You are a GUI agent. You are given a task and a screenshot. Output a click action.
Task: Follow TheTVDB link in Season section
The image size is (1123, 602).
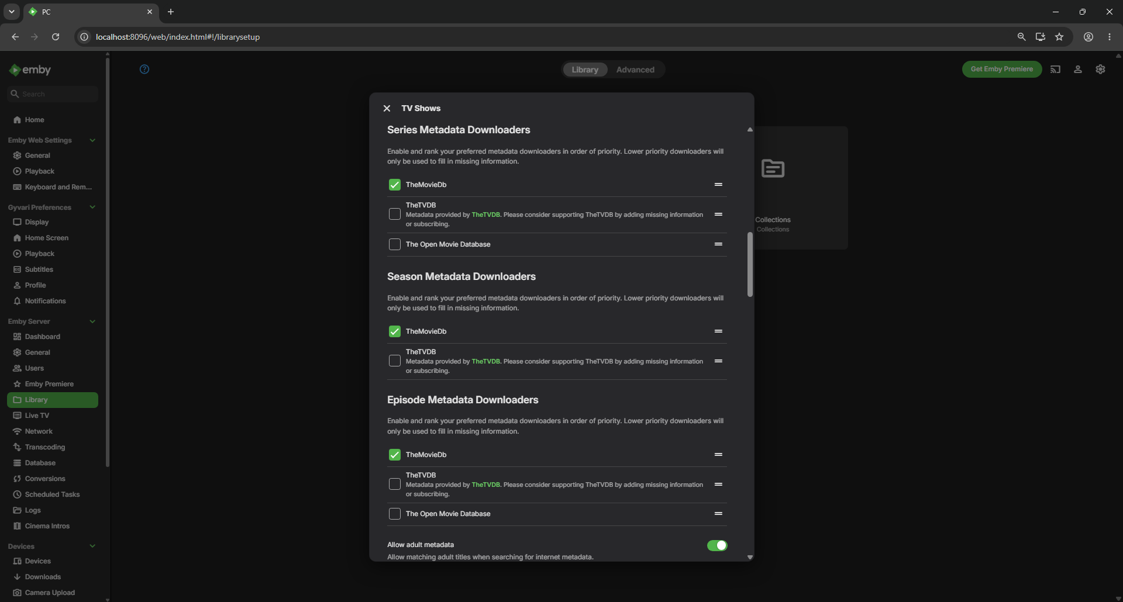click(x=485, y=361)
